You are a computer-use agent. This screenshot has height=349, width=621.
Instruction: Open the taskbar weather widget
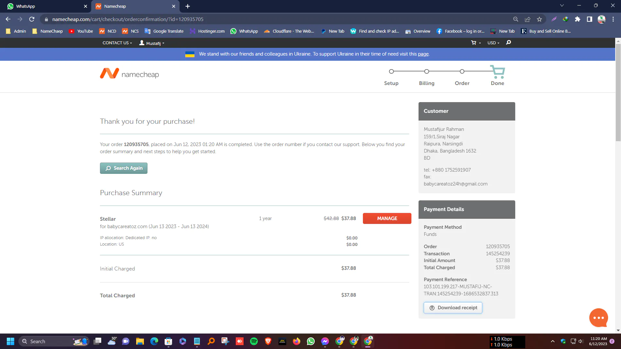pyautogui.click(x=112, y=341)
